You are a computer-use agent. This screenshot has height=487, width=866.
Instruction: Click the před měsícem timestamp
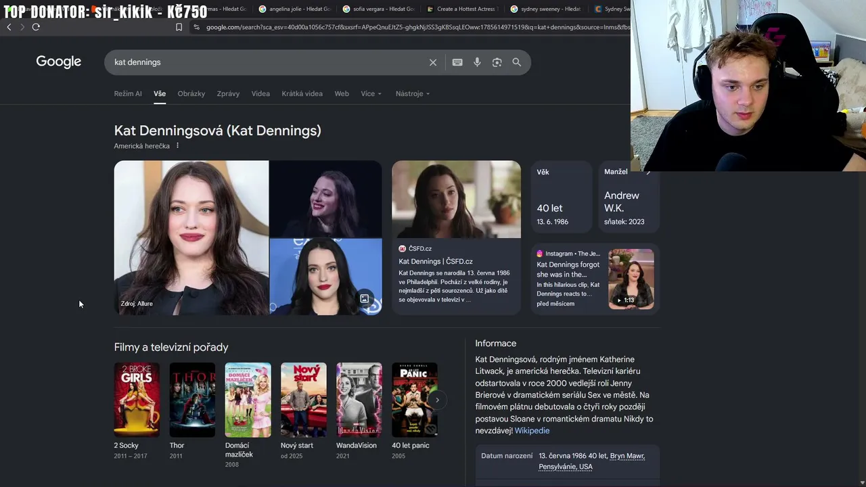(555, 304)
